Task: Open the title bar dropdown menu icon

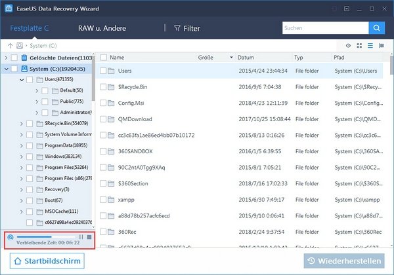Action: [347, 9]
